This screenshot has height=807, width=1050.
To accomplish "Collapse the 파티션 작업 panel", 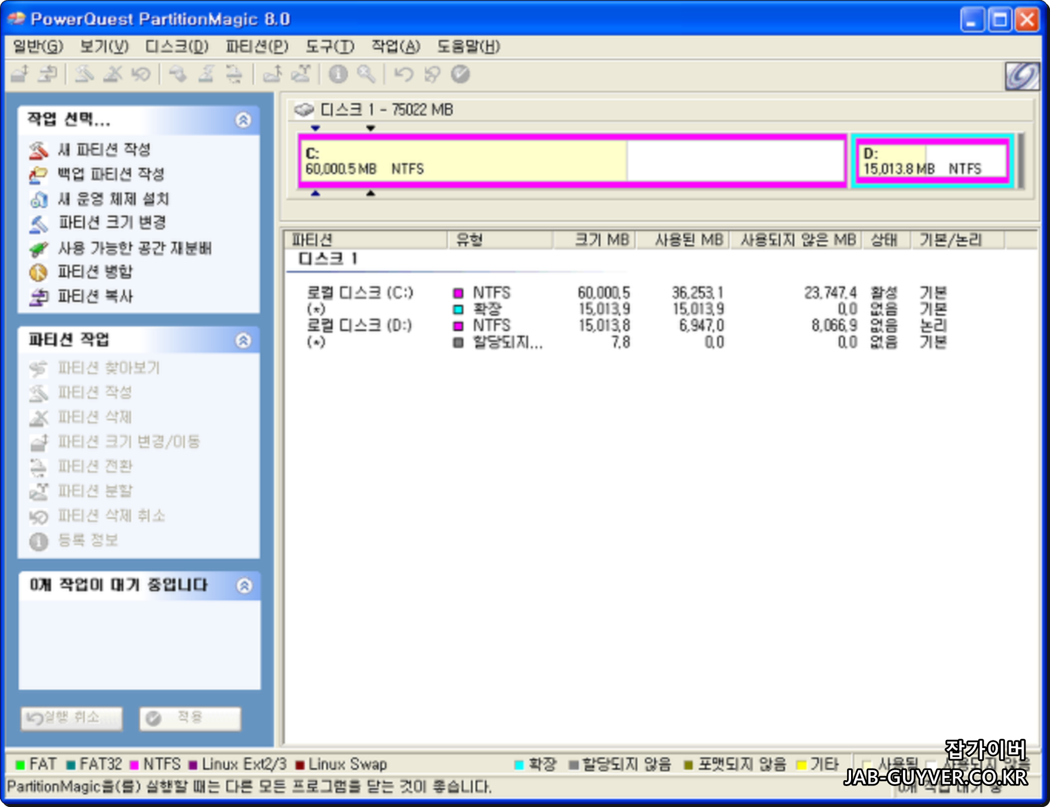I will [x=243, y=340].
